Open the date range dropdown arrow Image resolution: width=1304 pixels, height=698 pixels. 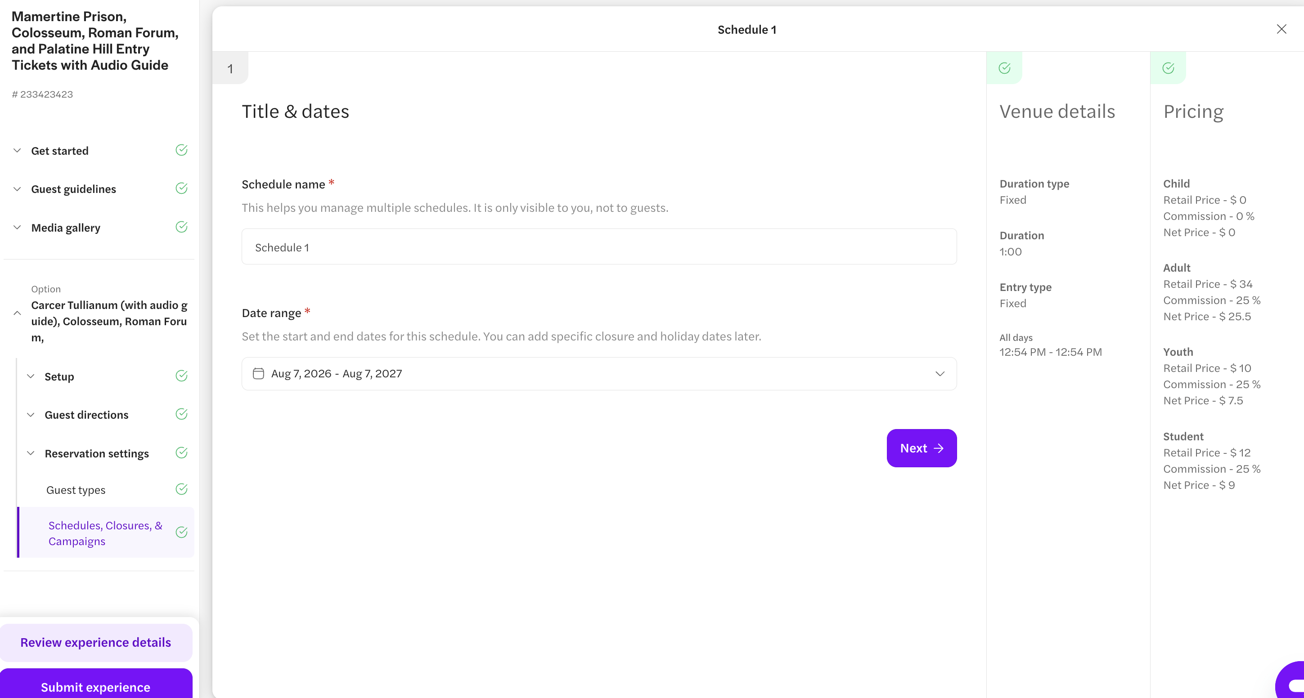[940, 374]
